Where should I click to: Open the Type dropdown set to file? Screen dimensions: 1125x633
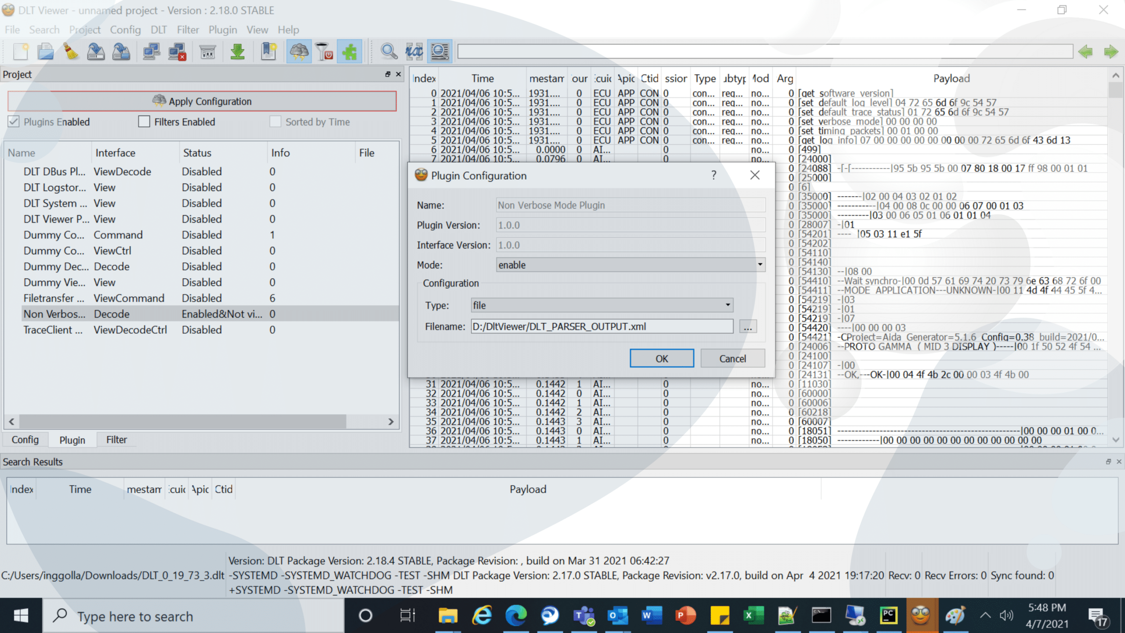pos(602,305)
